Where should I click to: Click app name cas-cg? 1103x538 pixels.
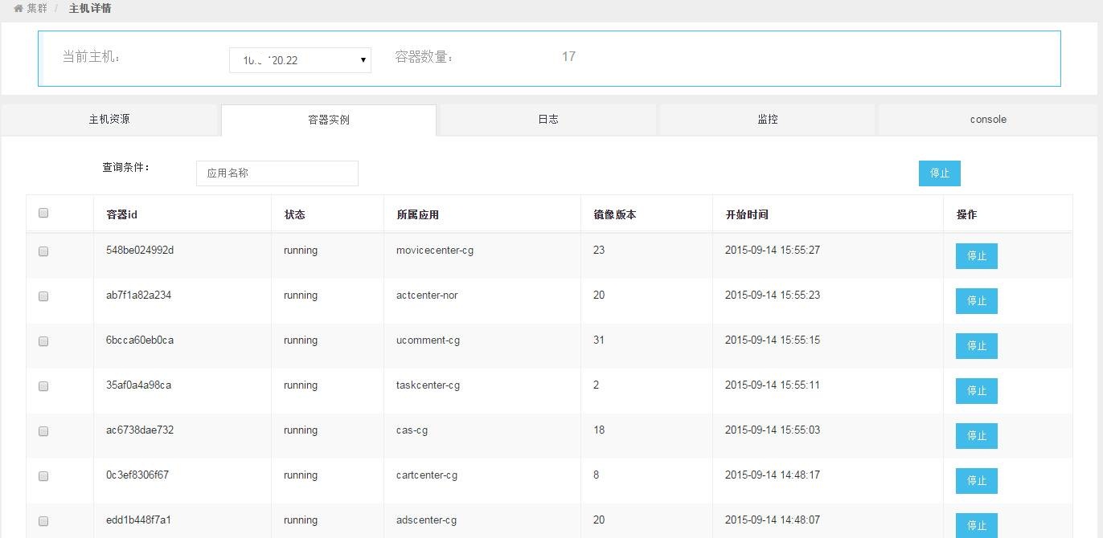click(412, 430)
